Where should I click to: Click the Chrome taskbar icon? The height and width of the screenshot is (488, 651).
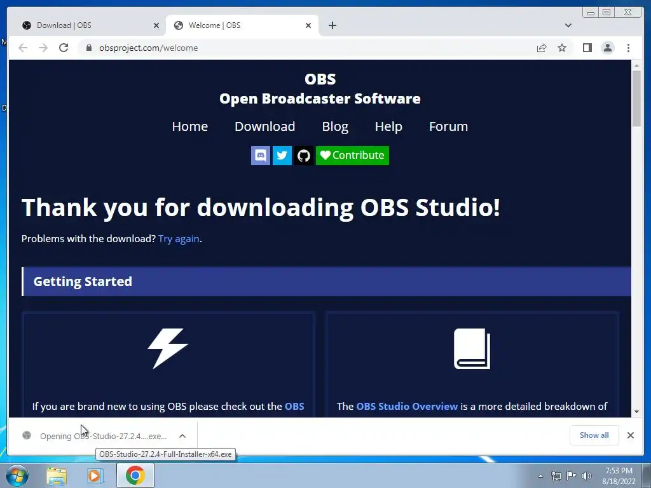point(135,475)
